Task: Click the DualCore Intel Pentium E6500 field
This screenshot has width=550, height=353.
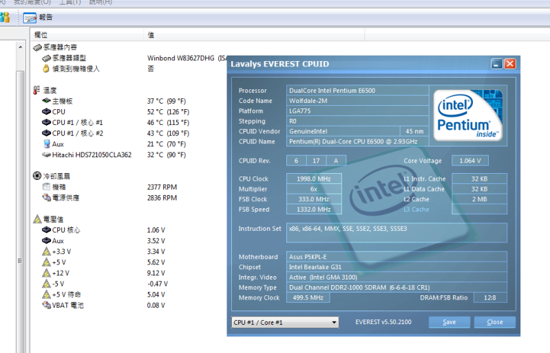Action: point(357,90)
